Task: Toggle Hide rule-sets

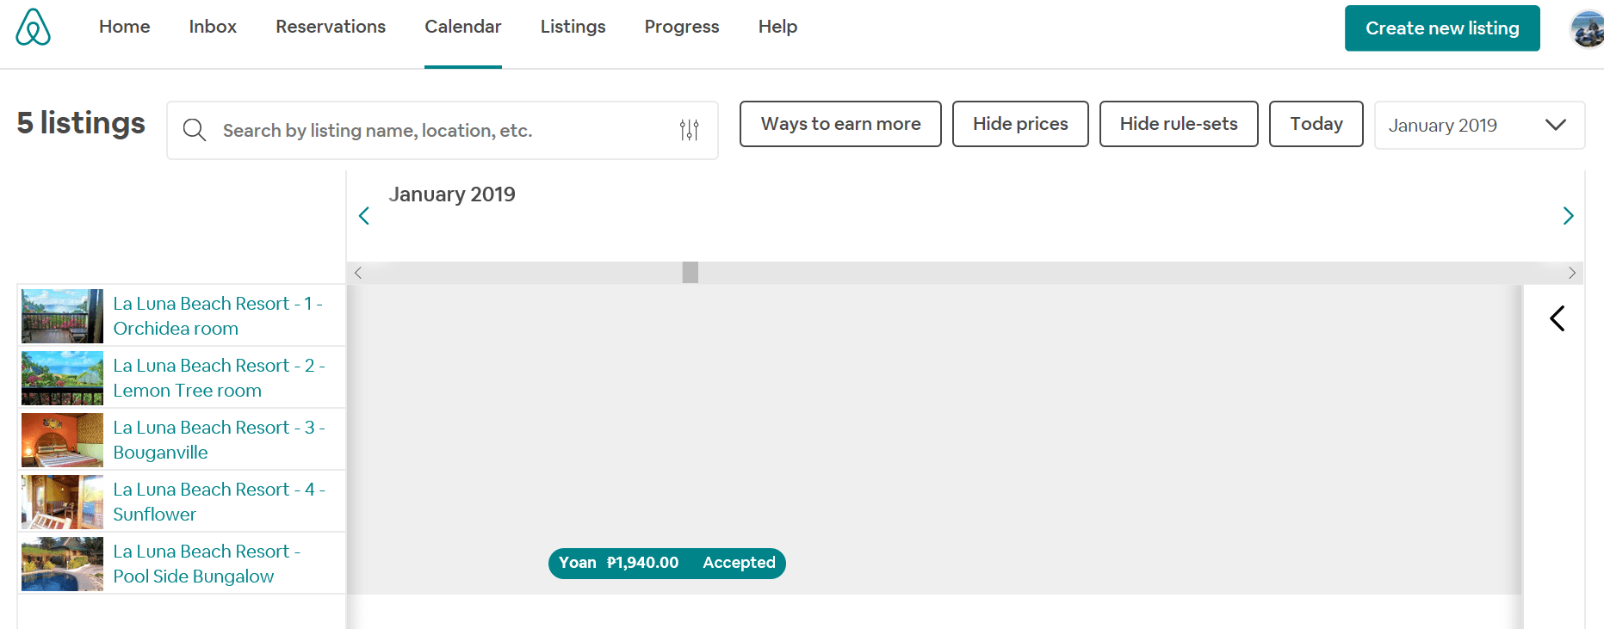Action: (x=1178, y=124)
